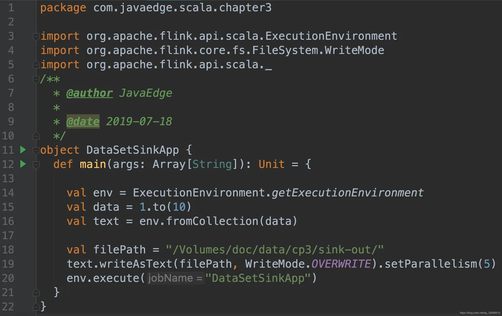This screenshot has height=316, width=502.
Task: Click the WriteMode import statement
Action: click(212, 50)
